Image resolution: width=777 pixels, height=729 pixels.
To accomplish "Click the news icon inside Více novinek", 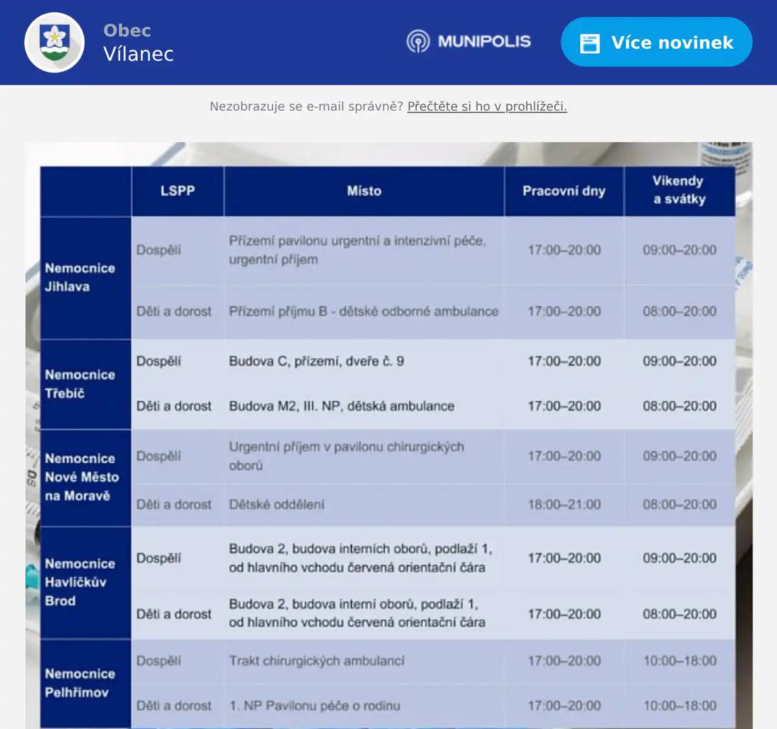I will [x=589, y=43].
